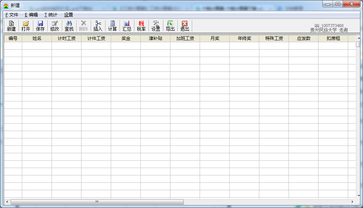Click the 新建 new file toolbar icon
This screenshot has width=363, height=208.
point(11,26)
